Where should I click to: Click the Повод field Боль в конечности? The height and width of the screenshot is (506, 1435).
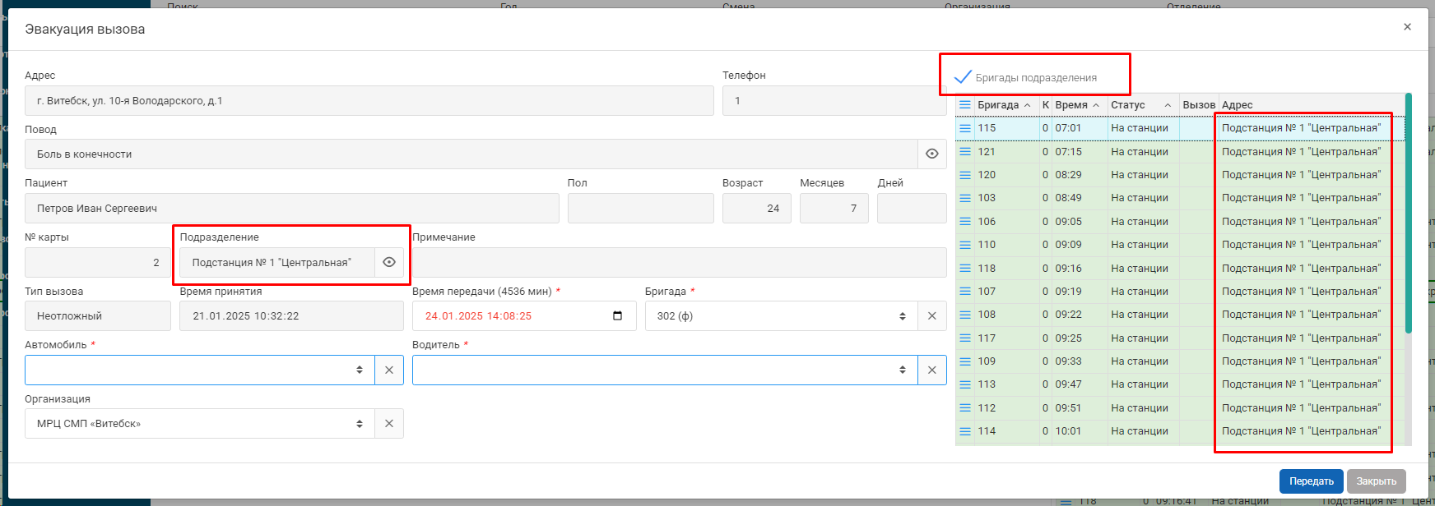coord(471,154)
